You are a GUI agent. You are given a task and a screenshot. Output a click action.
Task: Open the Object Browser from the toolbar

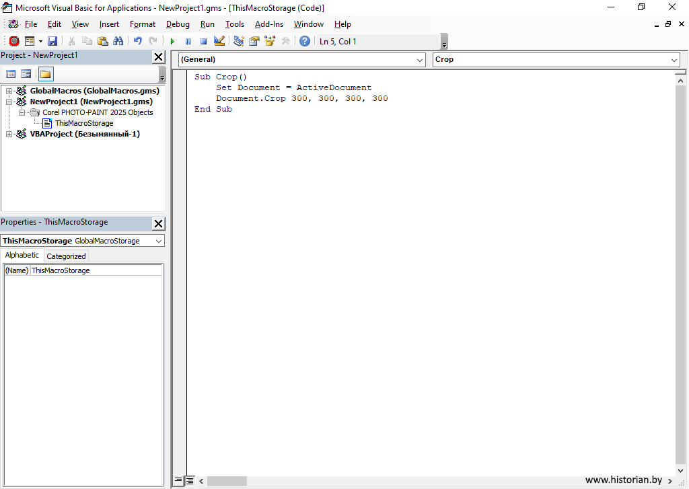coord(270,42)
